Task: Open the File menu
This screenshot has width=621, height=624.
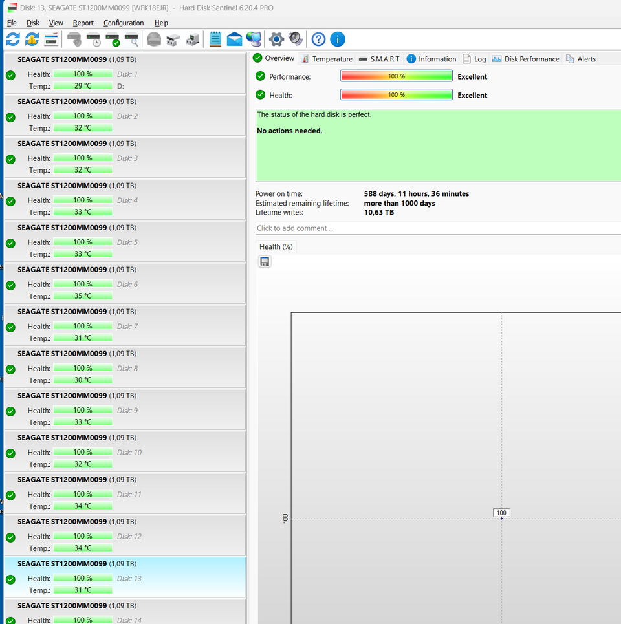Action: tap(12, 23)
